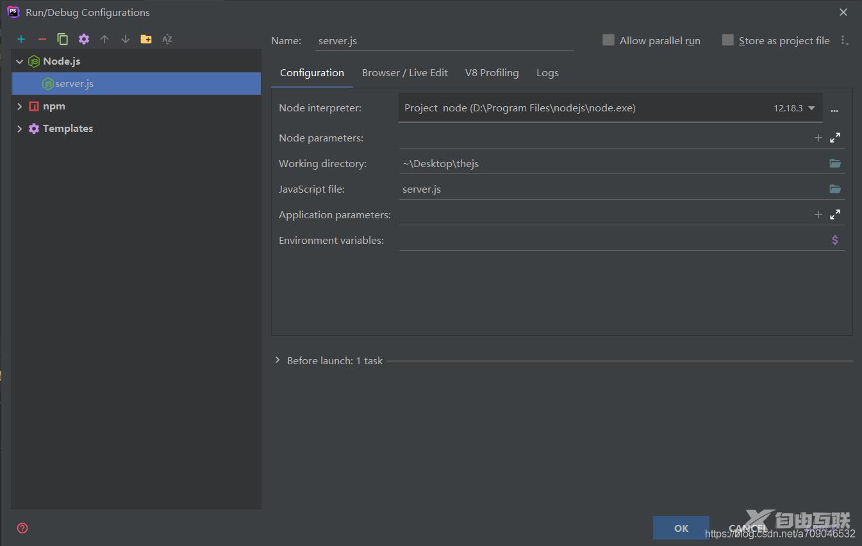Switch to the Configuration tab
Image resolution: width=862 pixels, height=546 pixels.
(312, 73)
